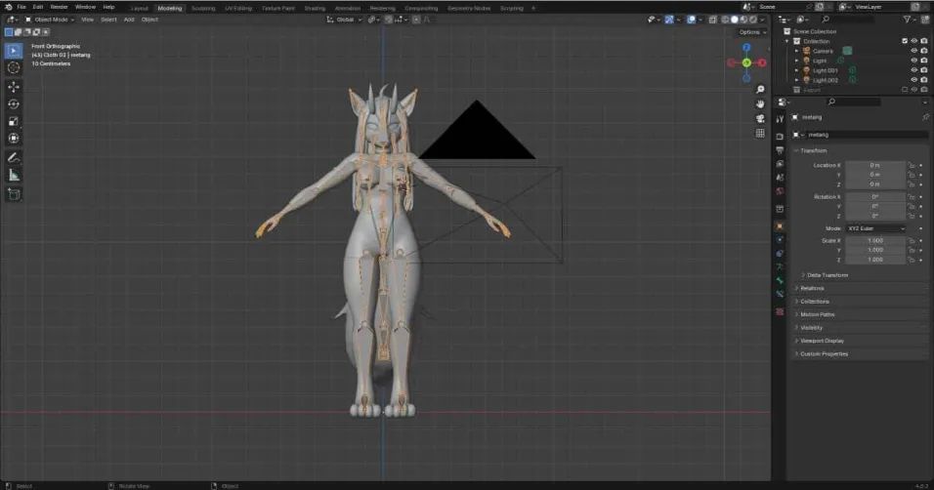This screenshot has height=490, width=934.
Task: Click the zoom magnifier viewport icon
Action: (x=760, y=89)
